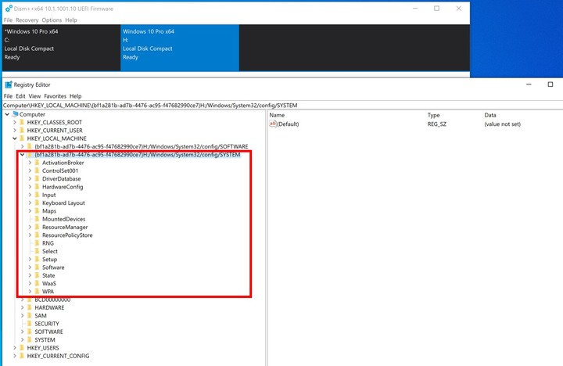Expand the Setup key chevron
The width and height of the screenshot is (563, 366).
(30, 260)
